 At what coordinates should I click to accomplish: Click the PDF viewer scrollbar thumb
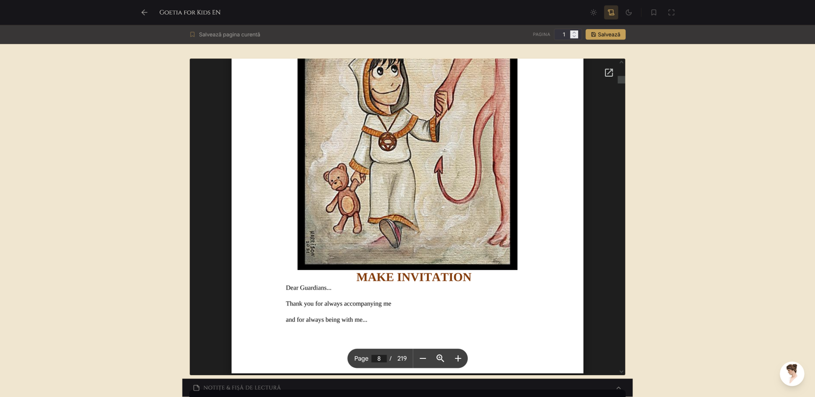(621, 80)
